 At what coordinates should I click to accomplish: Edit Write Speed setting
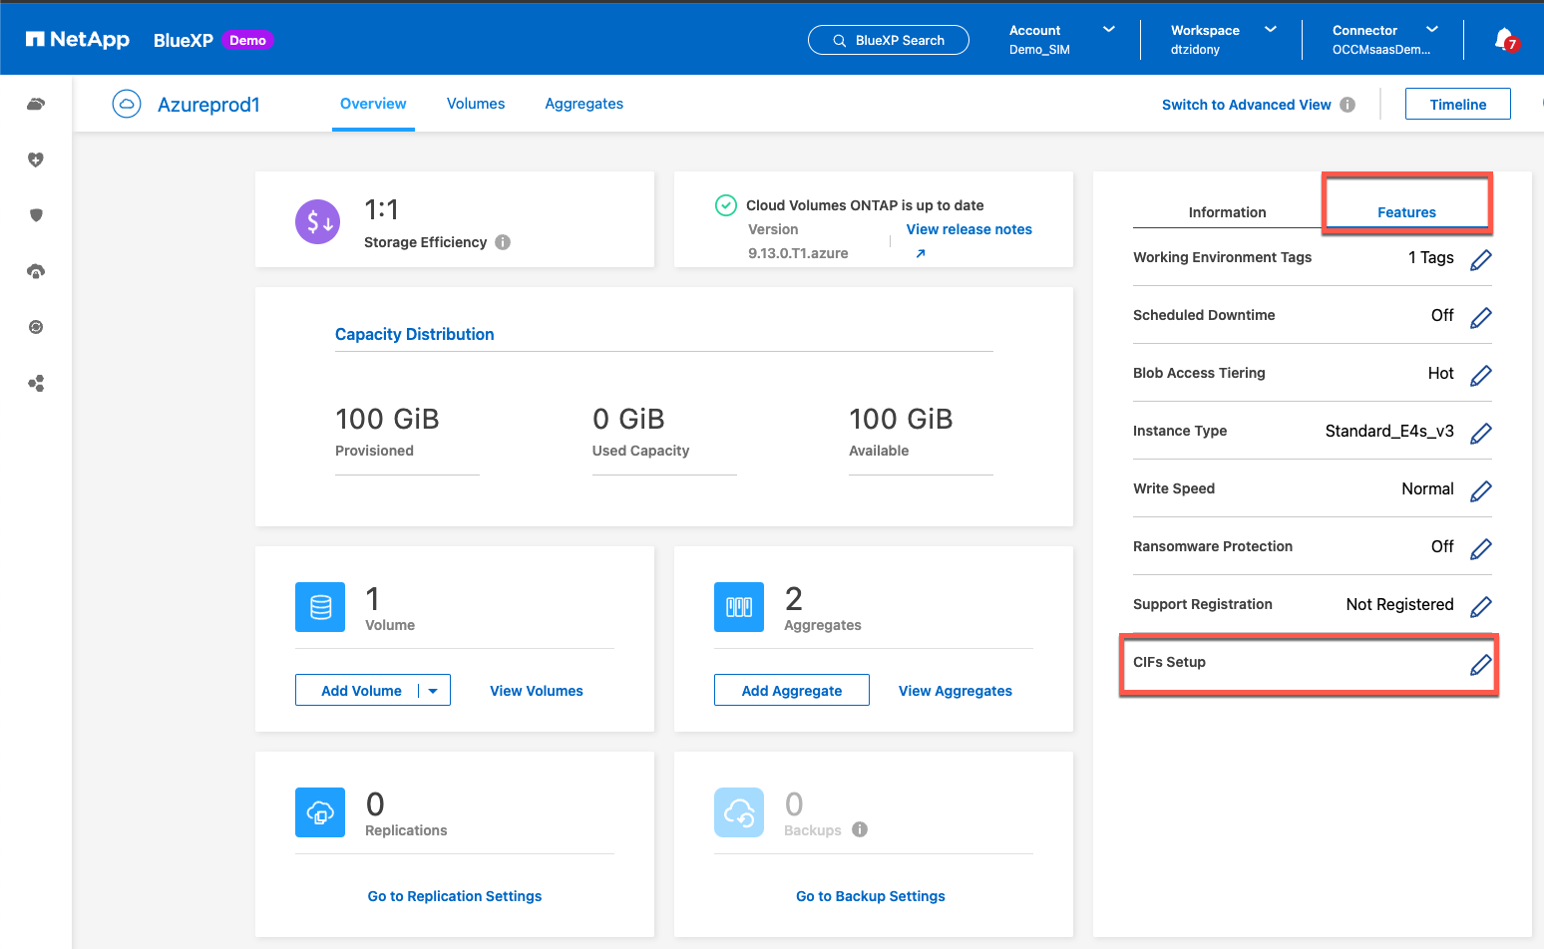(x=1481, y=490)
